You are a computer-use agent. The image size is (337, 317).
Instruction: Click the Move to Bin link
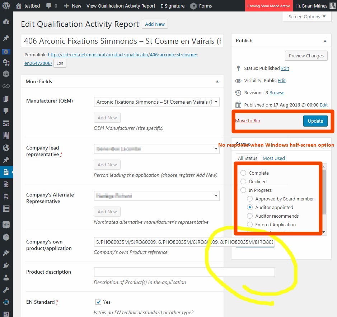click(x=247, y=121)
